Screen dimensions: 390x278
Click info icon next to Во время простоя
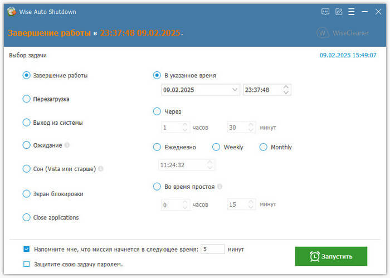point(220,187)
